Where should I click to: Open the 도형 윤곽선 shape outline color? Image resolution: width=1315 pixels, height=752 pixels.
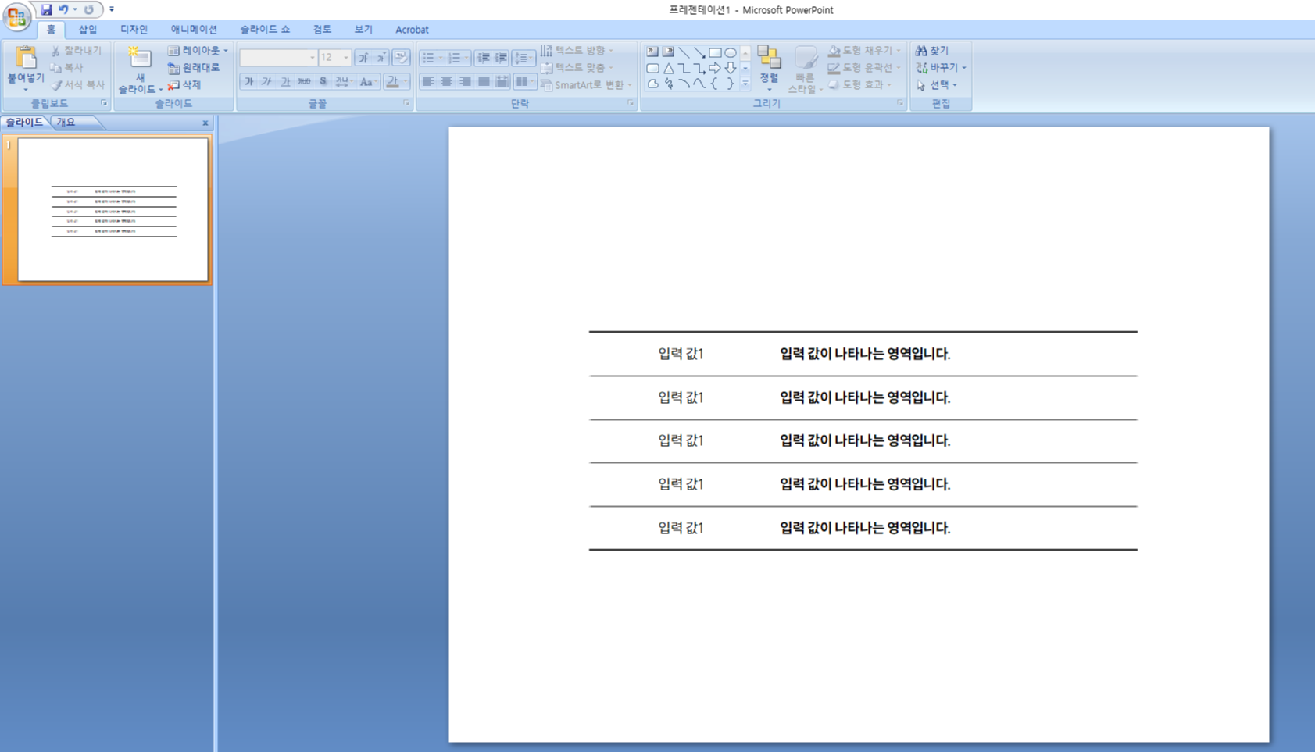pos(864,68)
